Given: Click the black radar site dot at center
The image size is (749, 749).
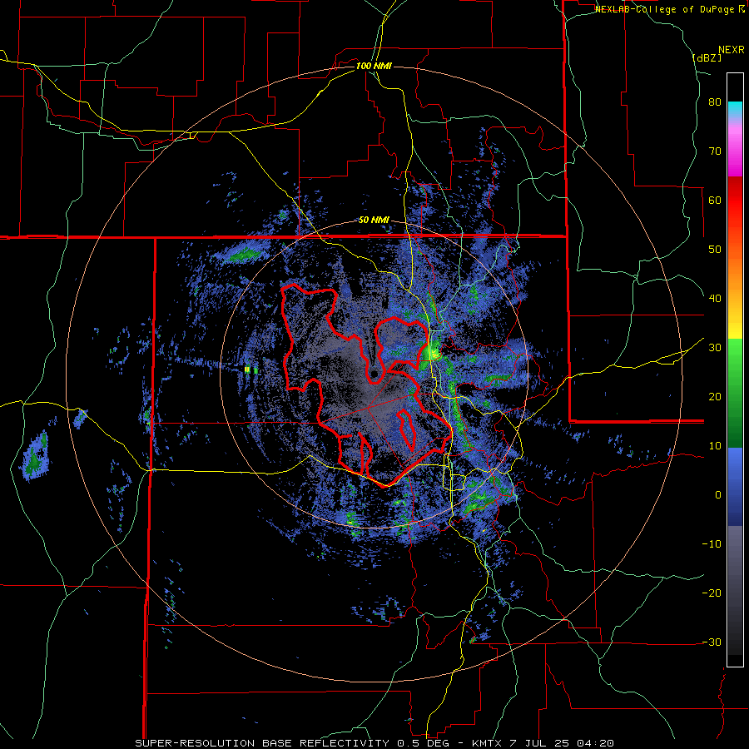Looking at the screenshot, I should tap(374, 373).
